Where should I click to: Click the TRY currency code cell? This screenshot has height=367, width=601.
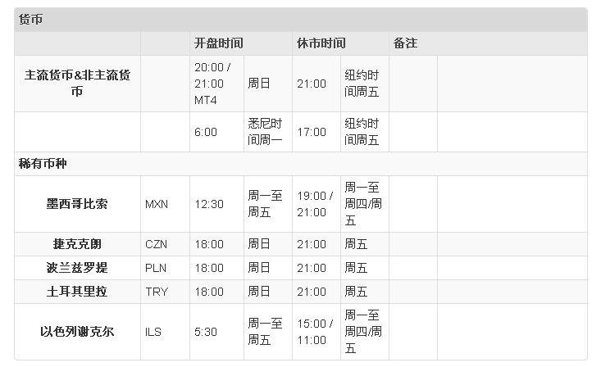tap(156, 292)
